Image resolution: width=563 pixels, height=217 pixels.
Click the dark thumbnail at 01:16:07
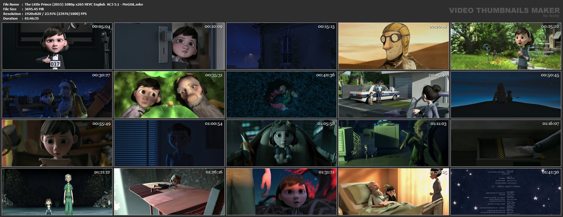click(x=506, y=143)
